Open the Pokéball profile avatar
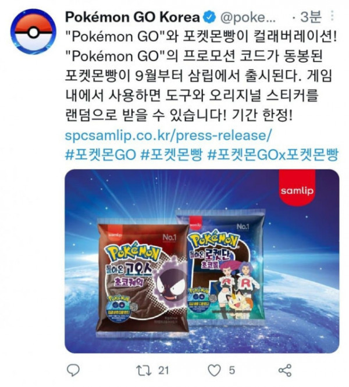Screen dimensions: 349x387 coord(33,31)
